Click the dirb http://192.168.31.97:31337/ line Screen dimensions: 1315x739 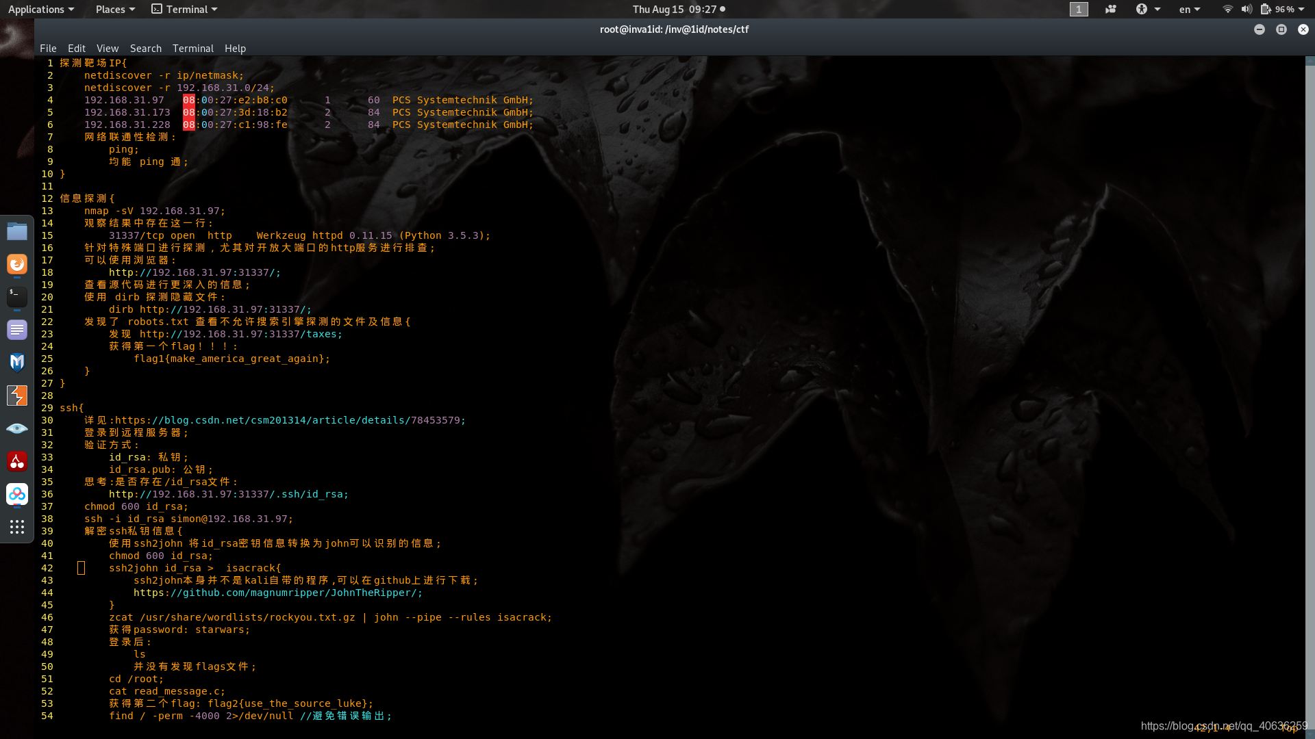pos(210,309)
